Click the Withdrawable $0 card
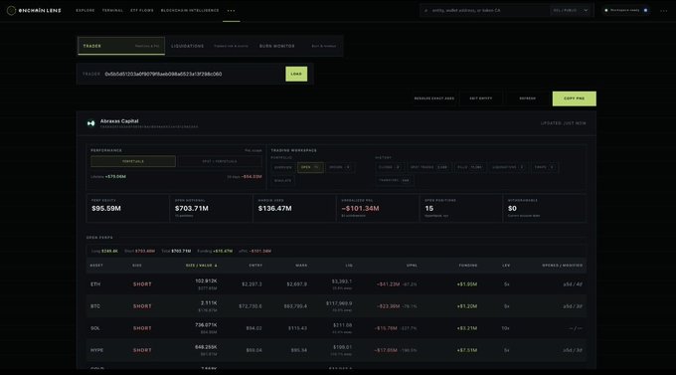The height and width of the screenshot is (375, 676). [x=545, y=209]
